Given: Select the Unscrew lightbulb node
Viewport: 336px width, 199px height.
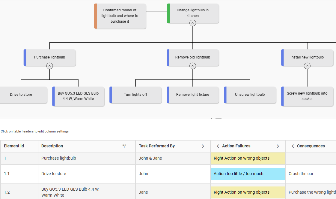Looking at the screenshot, I should [250, 95].
